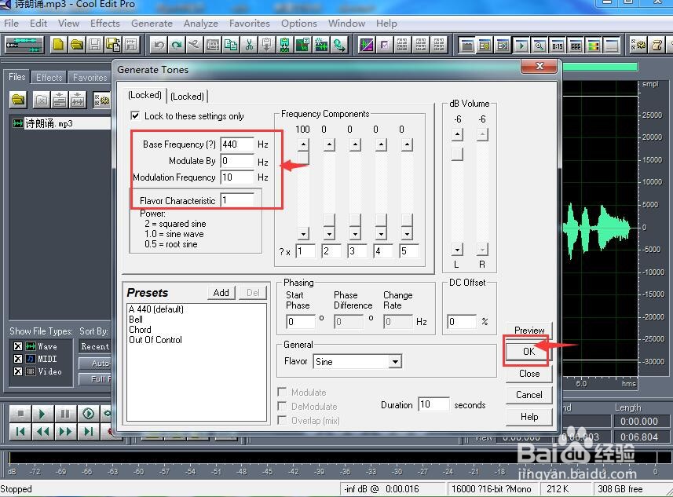Click the Duration seconds input field
The height and width of the screenshot is (497, 673).
point(434,404)
